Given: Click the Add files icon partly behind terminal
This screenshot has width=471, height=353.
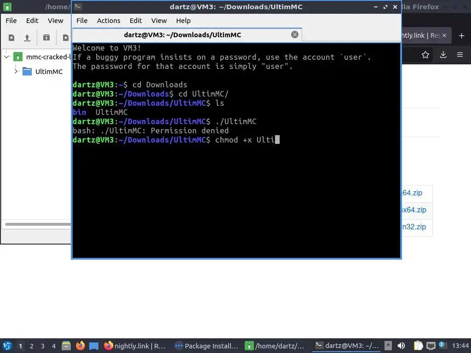Looking at the screenshot, I should click(x=65, y=38).
